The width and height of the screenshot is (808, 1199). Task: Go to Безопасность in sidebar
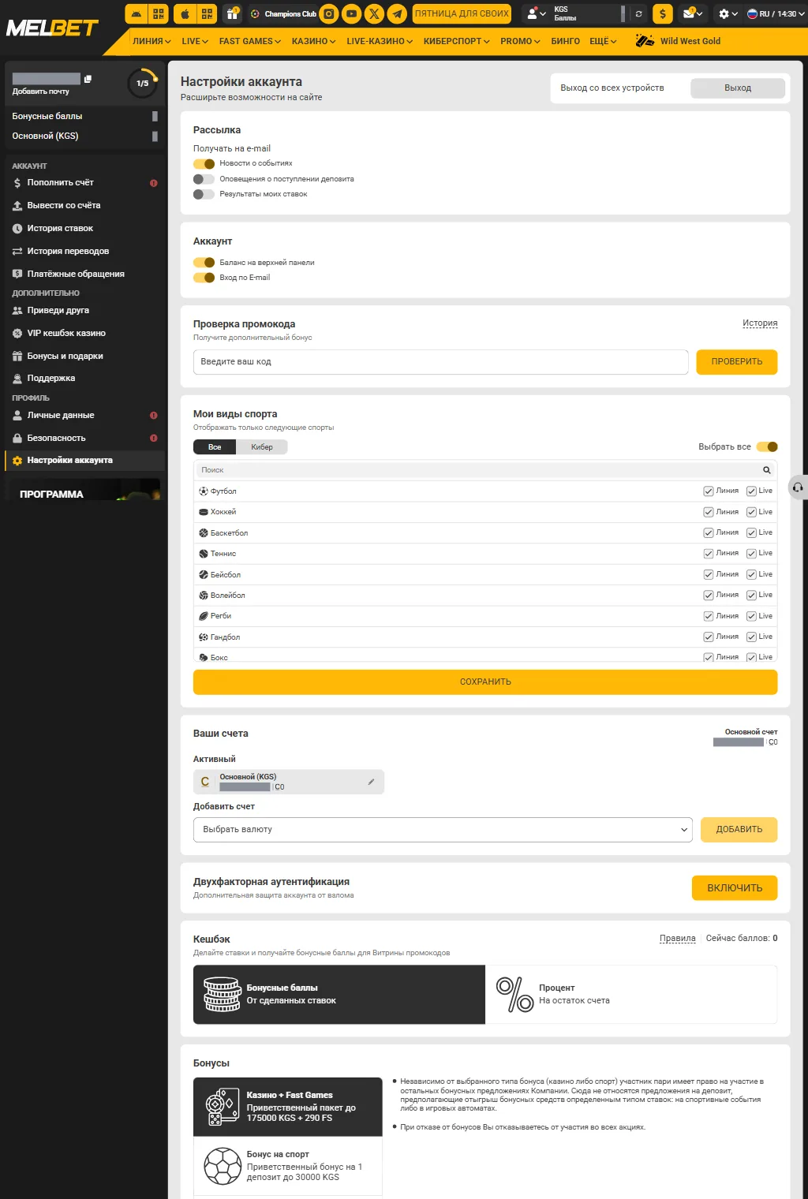pyautogui.click(x=56, y=438)
